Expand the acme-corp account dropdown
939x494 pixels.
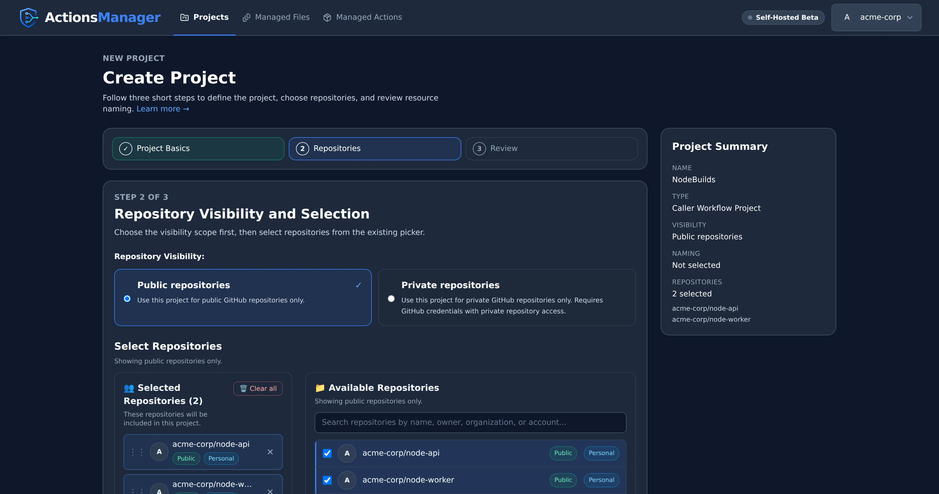[876, 17]
